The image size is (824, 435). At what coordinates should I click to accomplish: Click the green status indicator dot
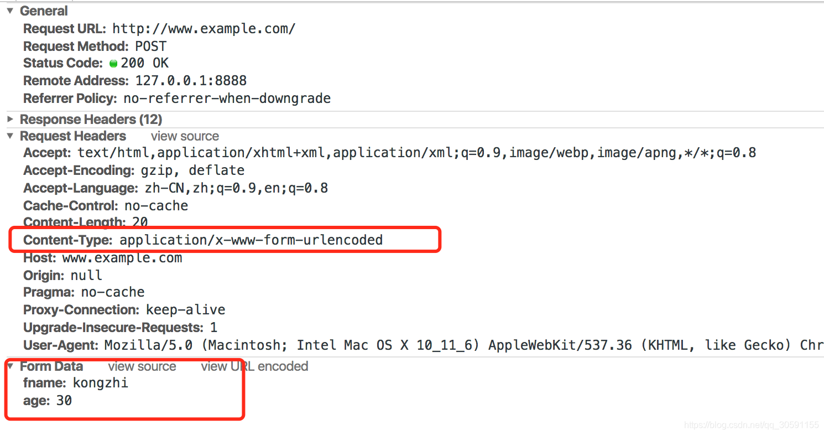pos(113,63)
